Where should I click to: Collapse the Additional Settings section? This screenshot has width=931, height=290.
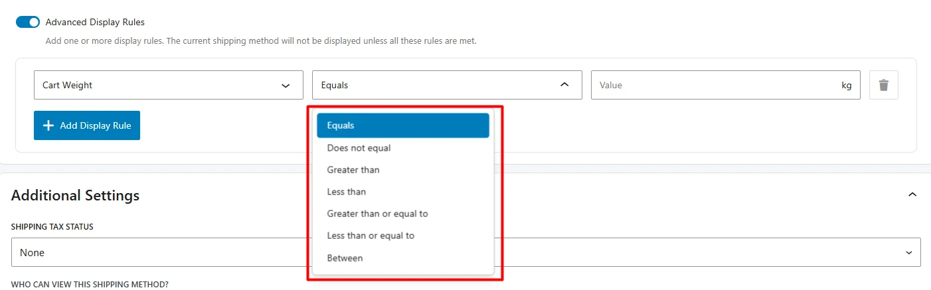(x=912, y=194)
